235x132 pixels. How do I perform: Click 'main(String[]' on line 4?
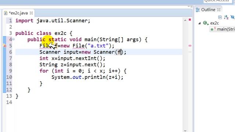click(104, 40)
